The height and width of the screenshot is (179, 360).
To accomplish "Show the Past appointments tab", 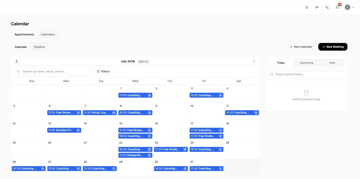I will coord(332,63).
